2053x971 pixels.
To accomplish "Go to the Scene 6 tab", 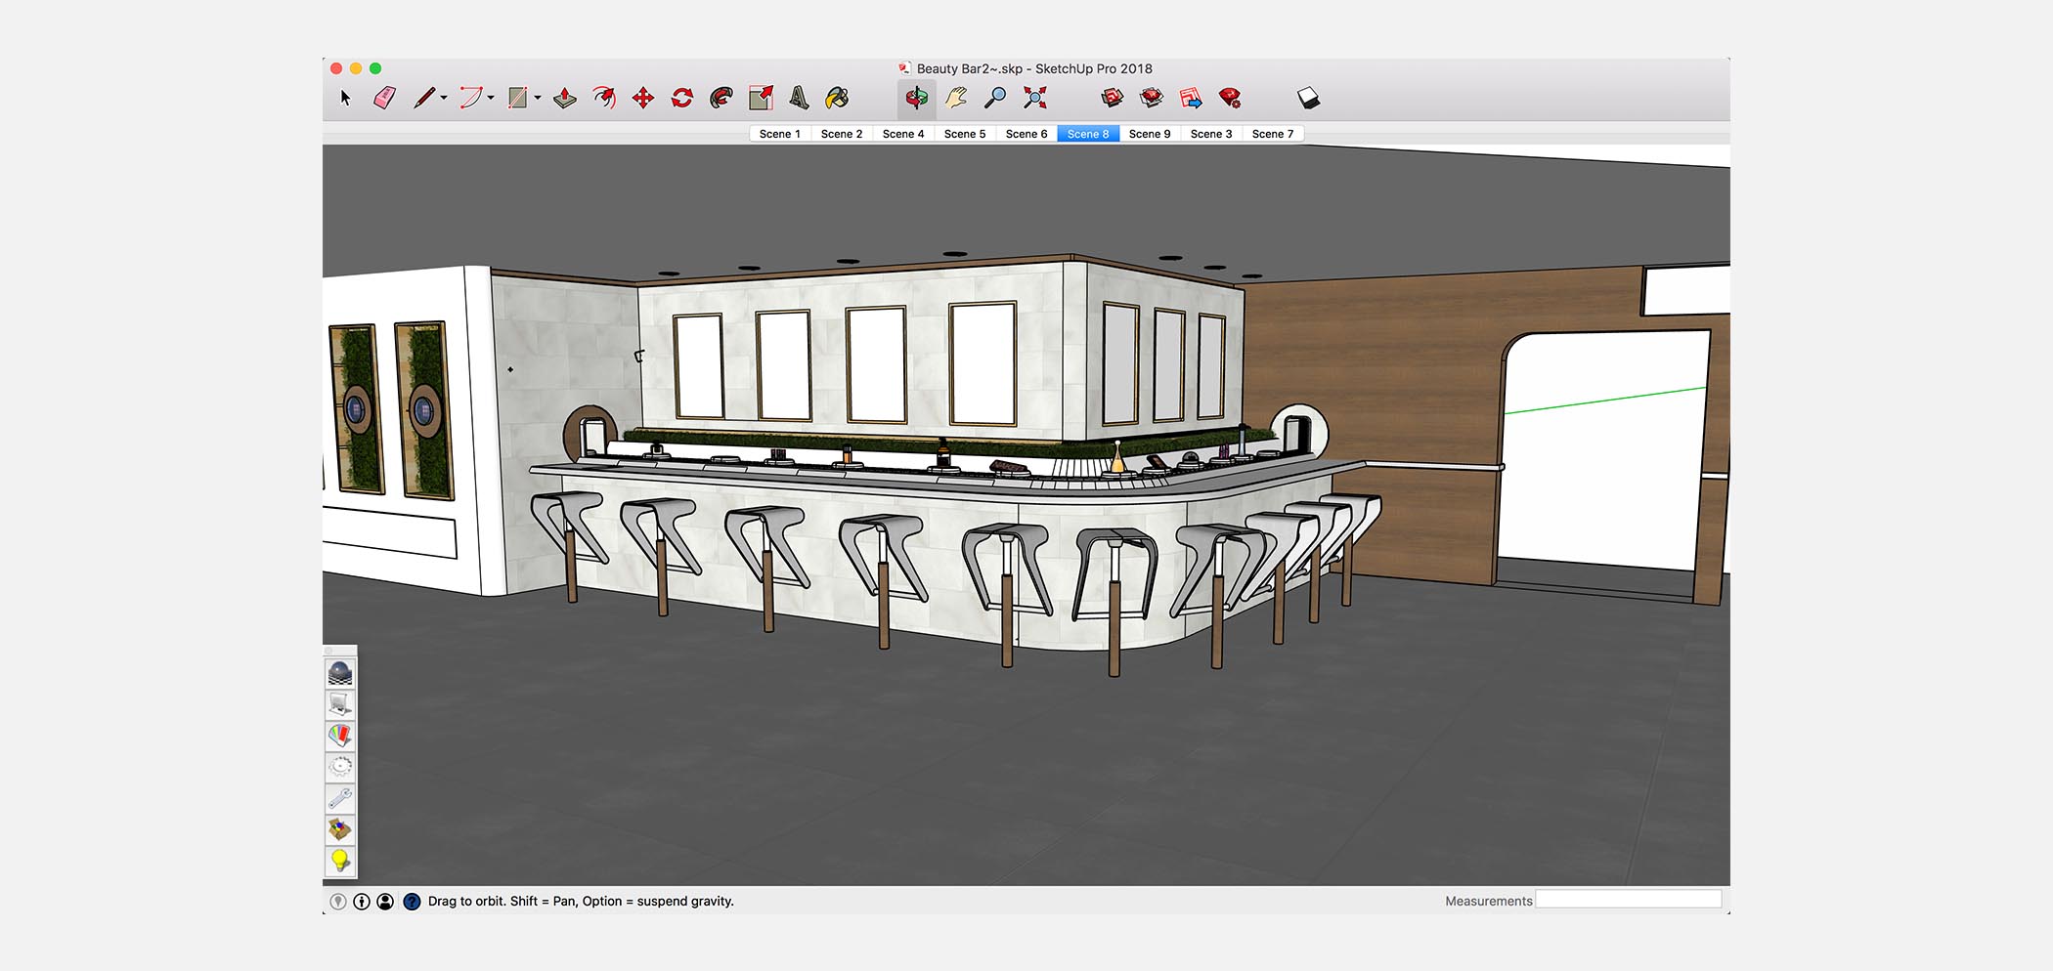I will 1026,134.
